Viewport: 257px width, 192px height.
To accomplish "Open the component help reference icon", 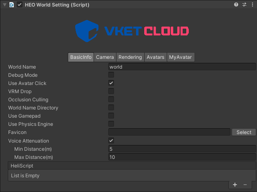I will click(x=236, y=4).
